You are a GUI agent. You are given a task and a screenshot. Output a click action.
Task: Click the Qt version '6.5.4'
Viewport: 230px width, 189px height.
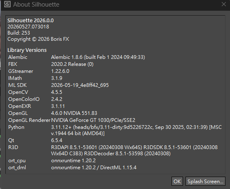56,140
